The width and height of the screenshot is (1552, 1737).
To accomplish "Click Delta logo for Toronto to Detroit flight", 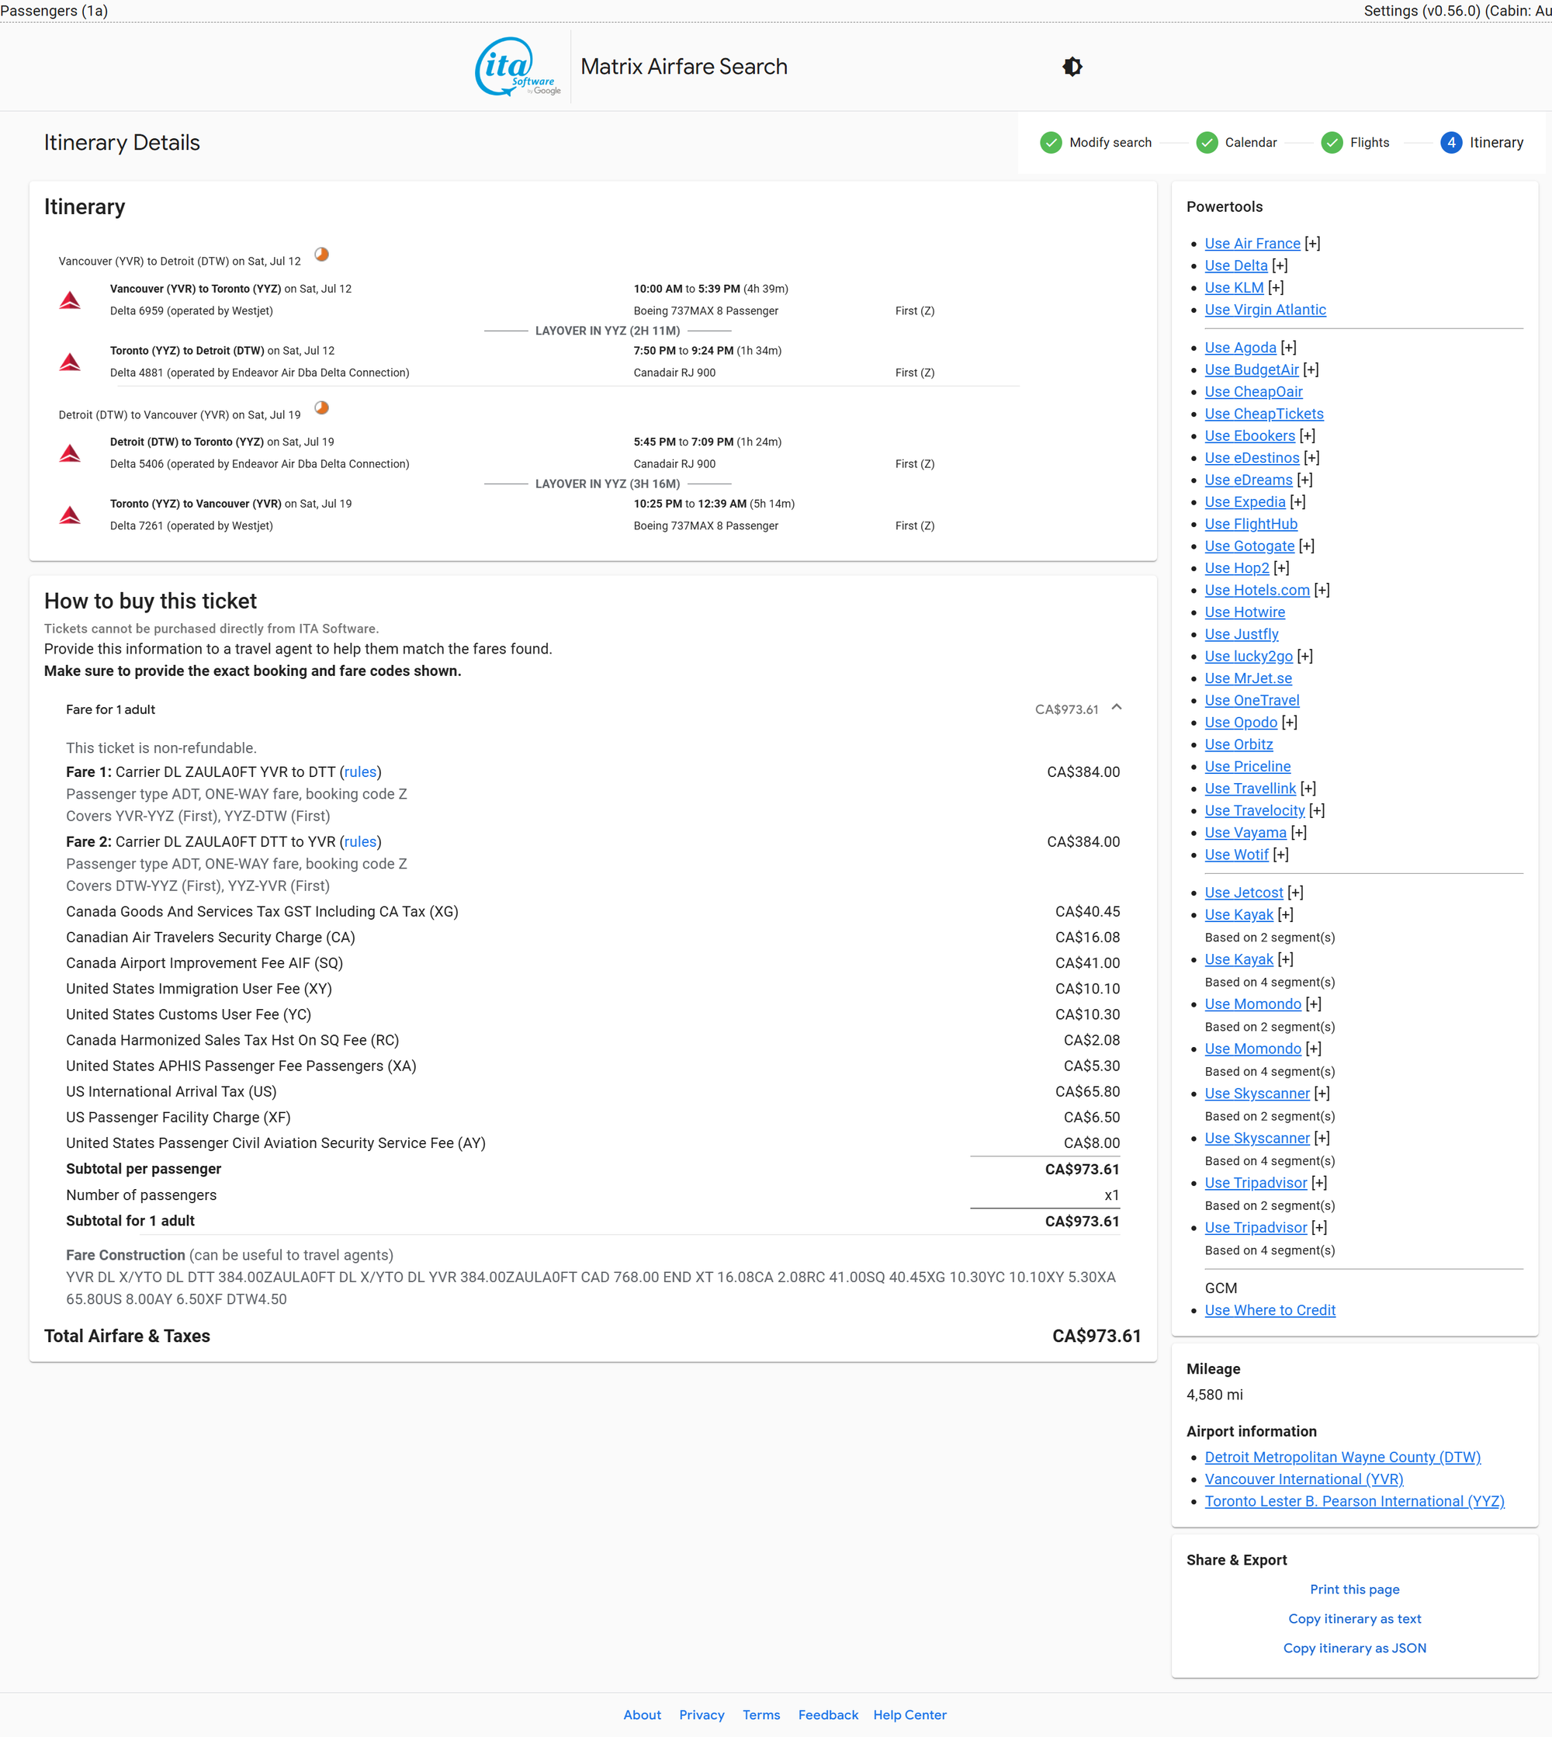I will tap(70, 362).
